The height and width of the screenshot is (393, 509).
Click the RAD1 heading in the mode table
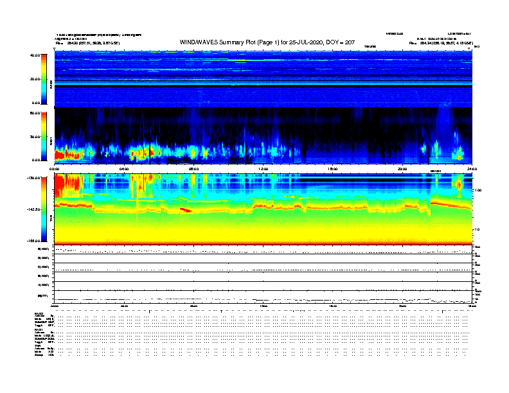[x=39, y=330]
